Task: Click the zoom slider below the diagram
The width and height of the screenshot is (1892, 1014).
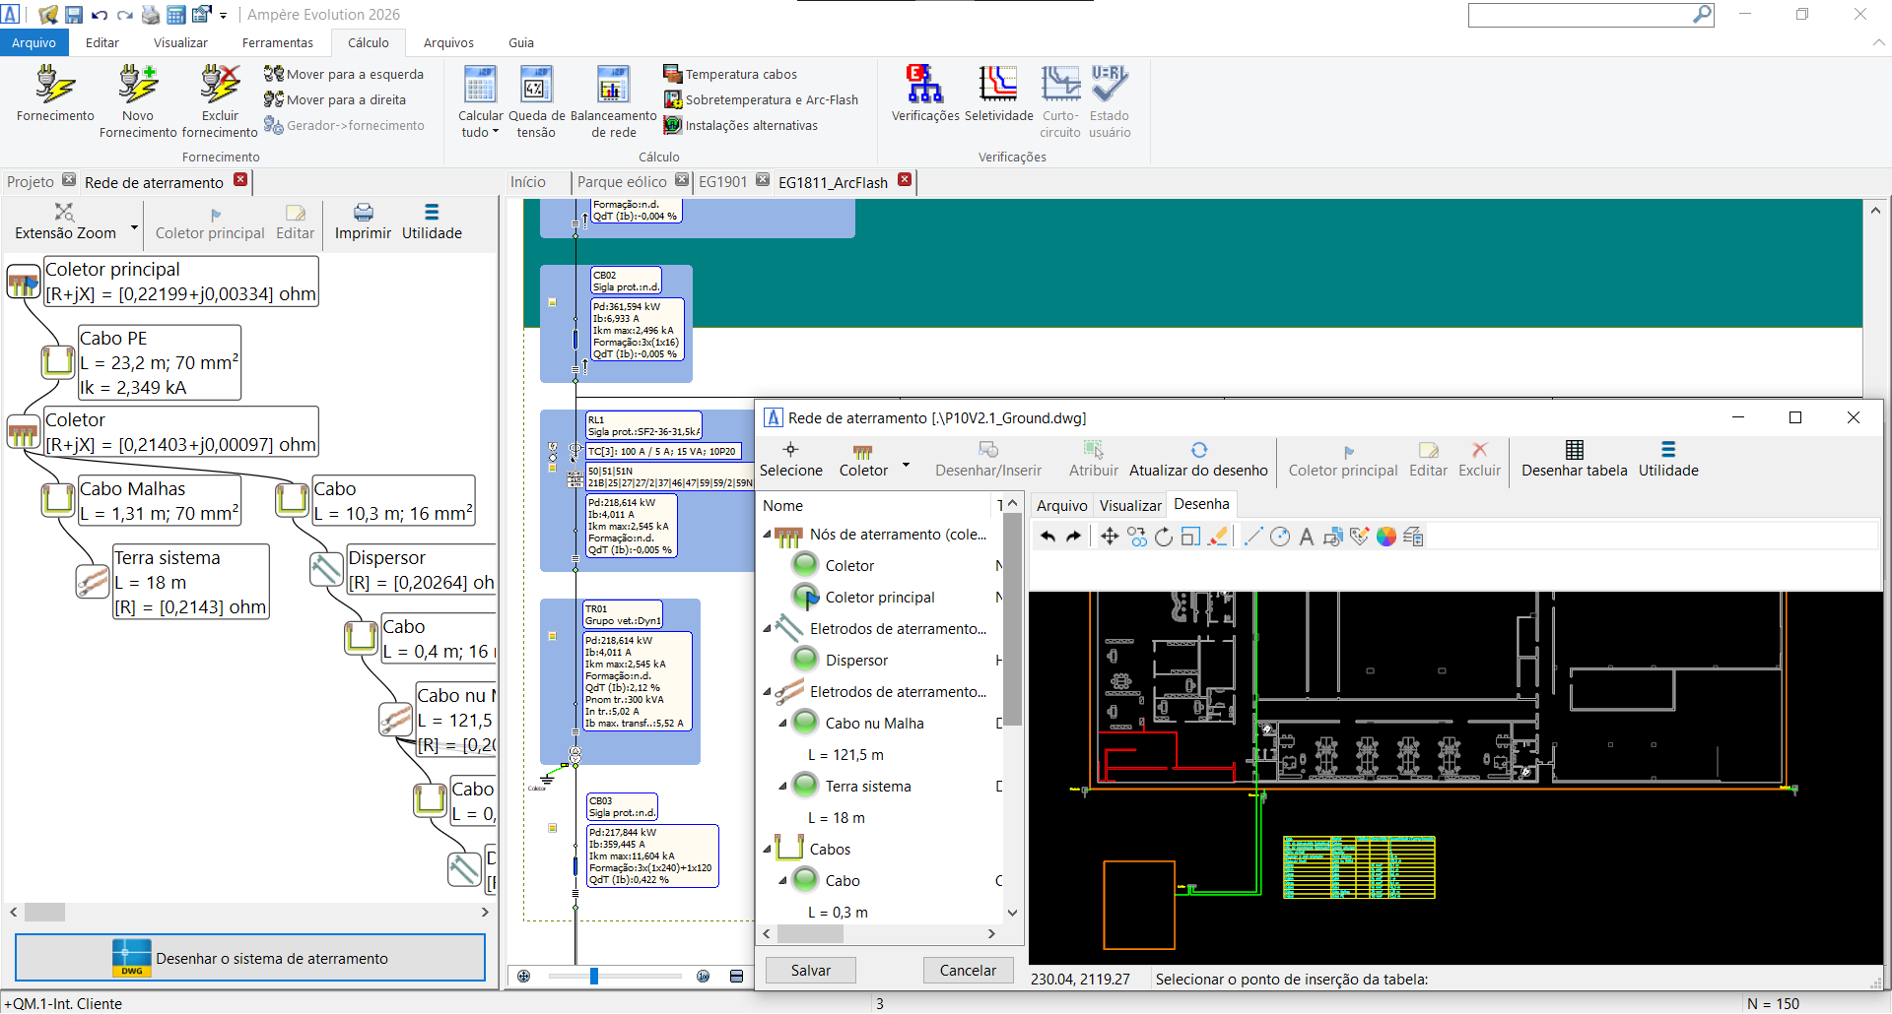Action: [x=594, y=976]
